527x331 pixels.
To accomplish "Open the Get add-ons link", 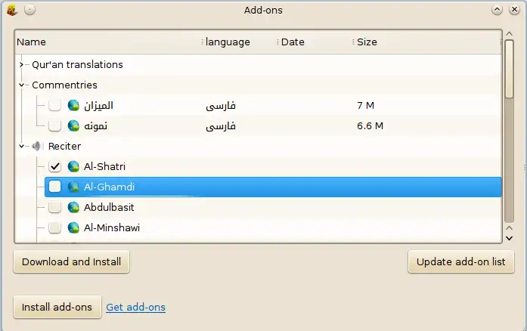I will tap(136, 308).
